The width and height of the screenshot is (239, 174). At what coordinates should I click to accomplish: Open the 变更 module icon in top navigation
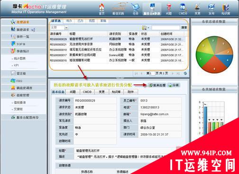tap(197, 9)
